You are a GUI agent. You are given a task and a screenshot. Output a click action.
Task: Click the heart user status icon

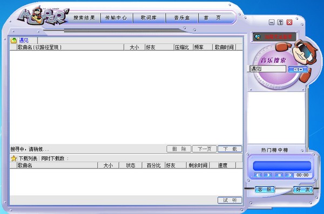257,37
